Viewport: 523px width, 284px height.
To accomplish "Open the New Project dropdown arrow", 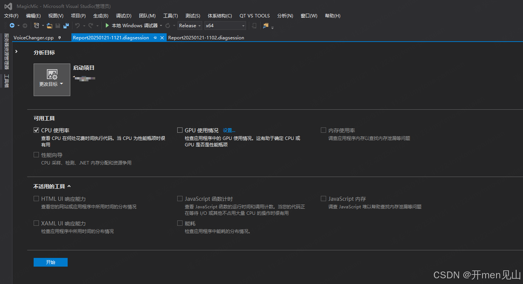I will (x=43, y=26).
